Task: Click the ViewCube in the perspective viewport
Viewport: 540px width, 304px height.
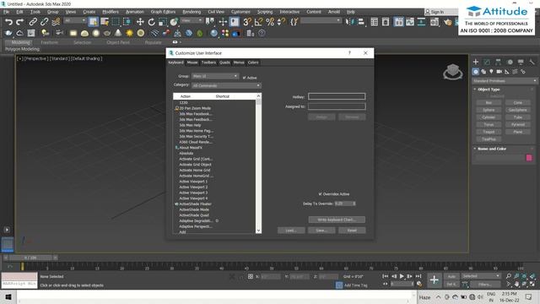Action: coord(452,72)
